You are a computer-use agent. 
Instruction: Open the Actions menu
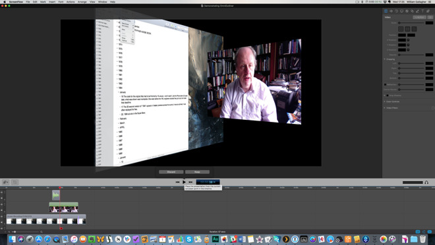[71, 2]
